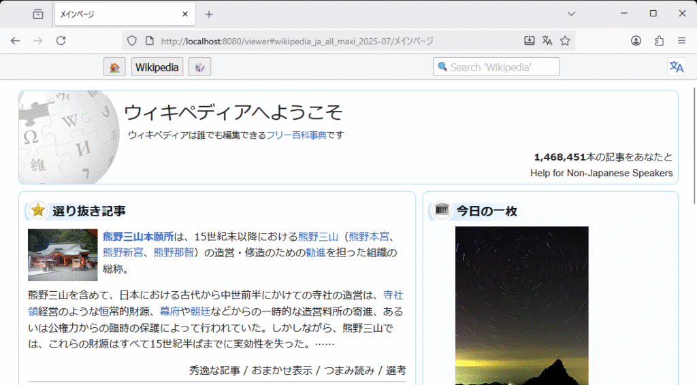Open the Firefox hamburger application menu
The height and width of the screenshot is (385, 697).
(681, 41)
